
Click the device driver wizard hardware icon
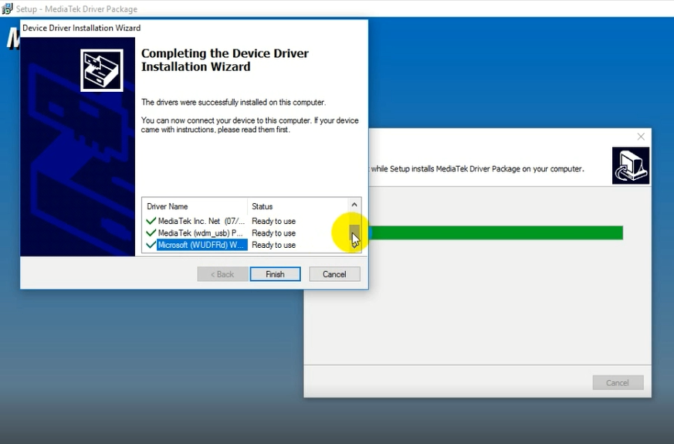pyautogui.click(x=102, y=70)
